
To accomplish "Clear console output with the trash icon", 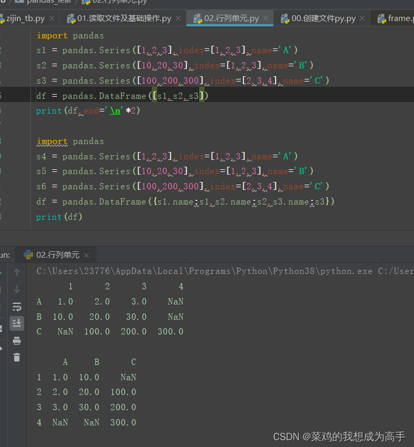I will (17, 358).
